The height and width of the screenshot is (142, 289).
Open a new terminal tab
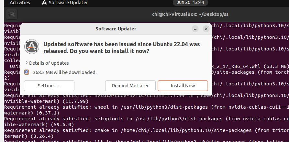(12, 15)
